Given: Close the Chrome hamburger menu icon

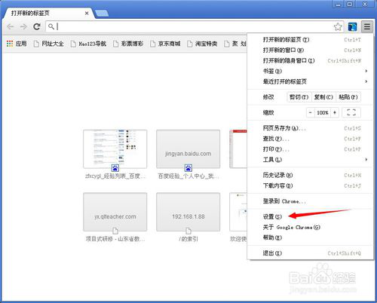Looking at the screenshot, I should [367, 26].
